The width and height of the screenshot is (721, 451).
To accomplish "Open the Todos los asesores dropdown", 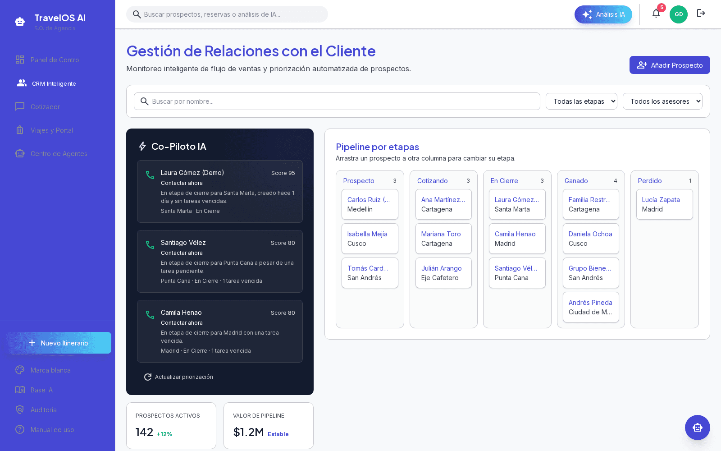I will pyautogui.click(x=662, y=101).
